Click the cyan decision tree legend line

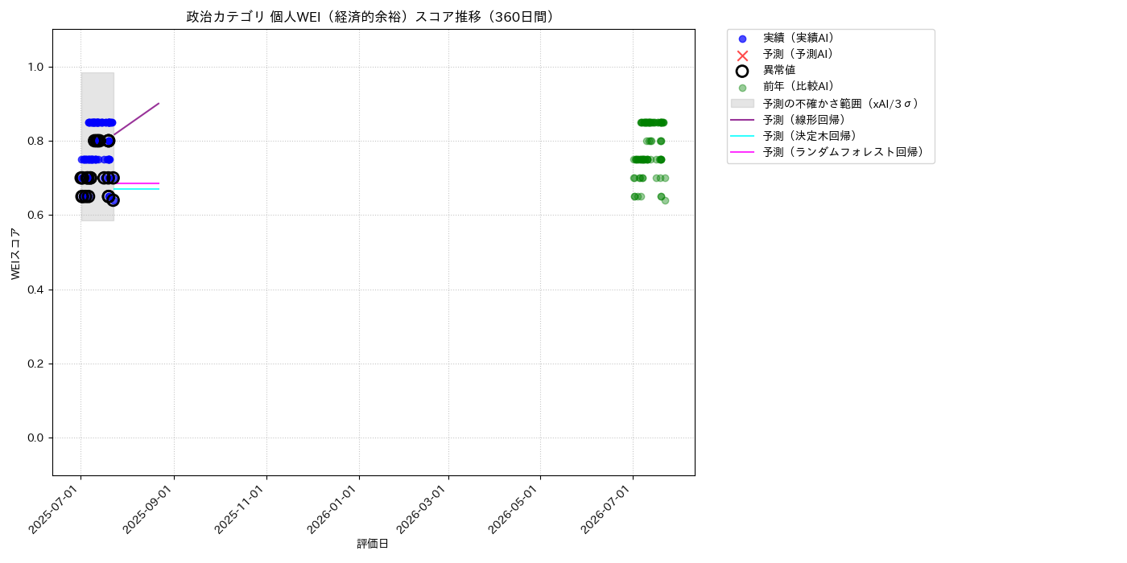[x=742, y=136]
